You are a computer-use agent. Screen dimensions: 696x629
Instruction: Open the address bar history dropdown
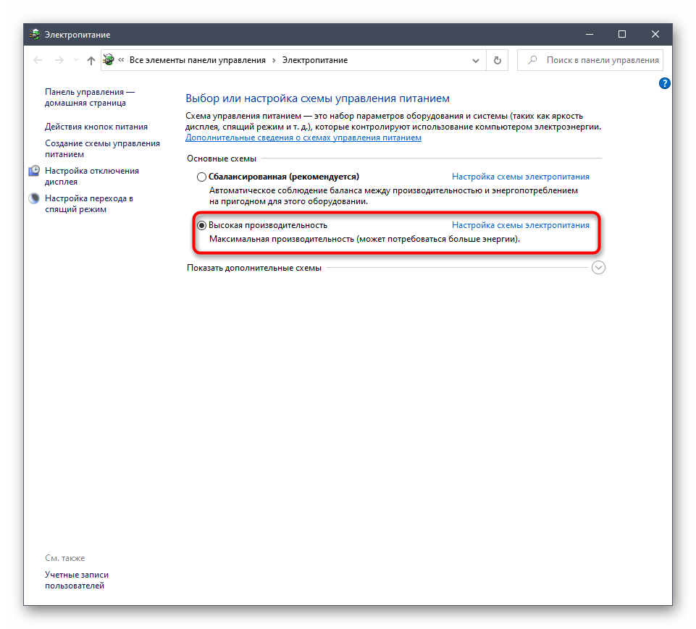(476, 61)
